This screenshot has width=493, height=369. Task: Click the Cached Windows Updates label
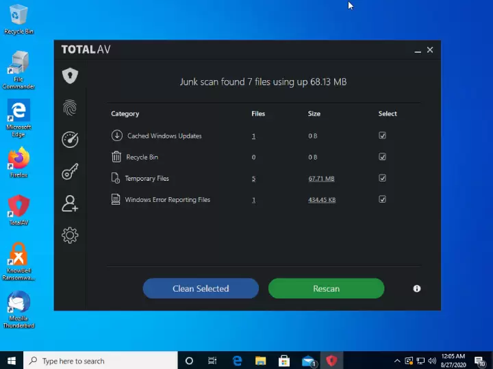pos(164,136)
